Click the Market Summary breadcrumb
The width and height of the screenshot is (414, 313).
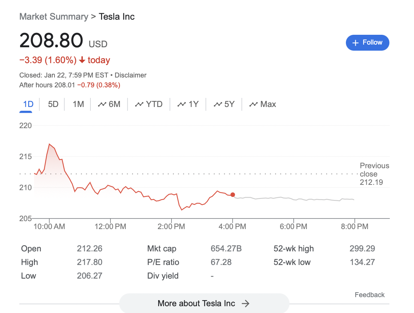tap(53, 17)
